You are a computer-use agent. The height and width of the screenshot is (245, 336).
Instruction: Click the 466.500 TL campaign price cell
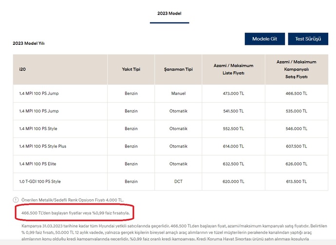point(297,94)
